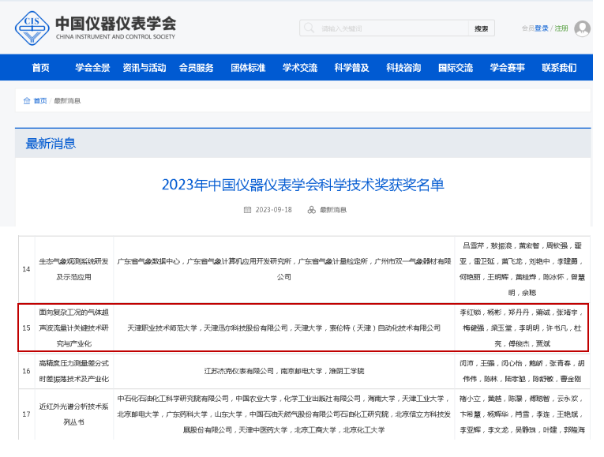Screen dimensions: 604x457
Task: Click the 2023年 award list article title
Action: (x=302, y=185)
